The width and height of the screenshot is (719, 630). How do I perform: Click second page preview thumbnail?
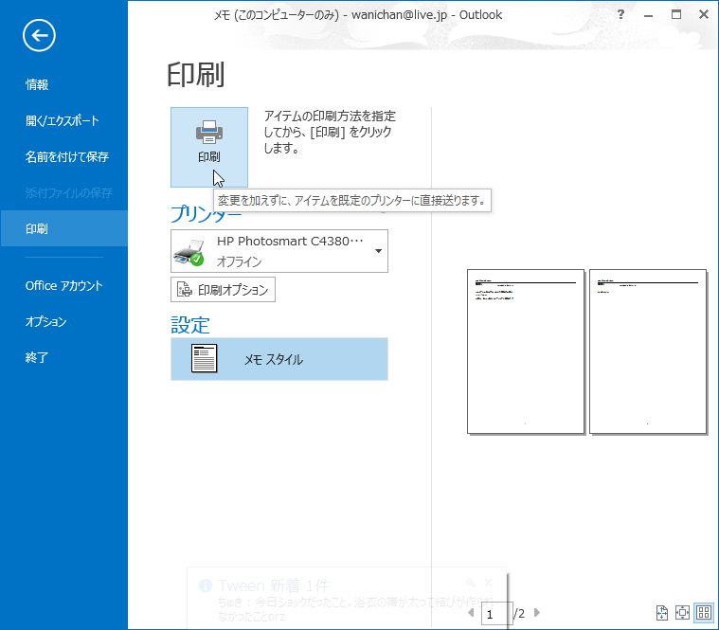click(x=647, y=351)
